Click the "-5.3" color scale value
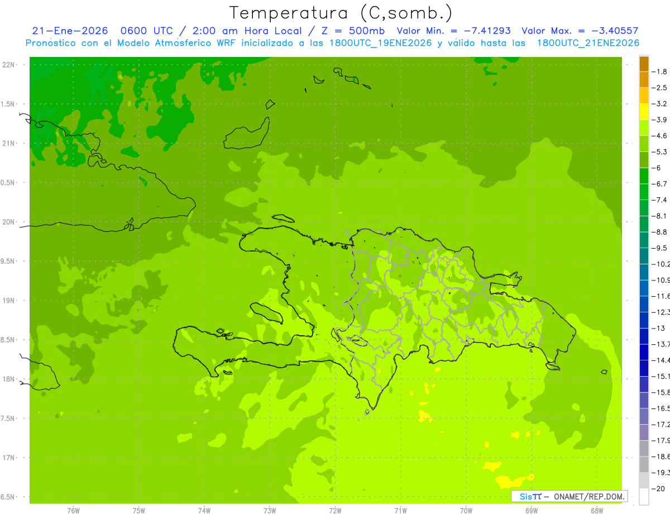 pyautogui.click(x=661, y=152)
